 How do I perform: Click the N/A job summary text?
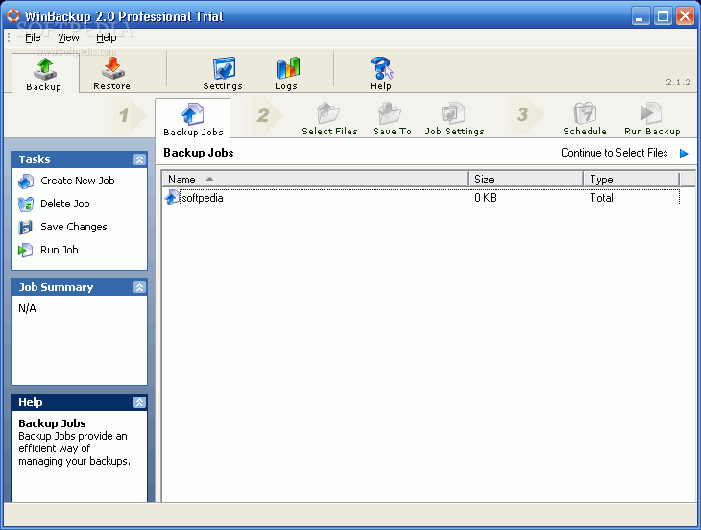pyautogui.click(x=27, y=308)
